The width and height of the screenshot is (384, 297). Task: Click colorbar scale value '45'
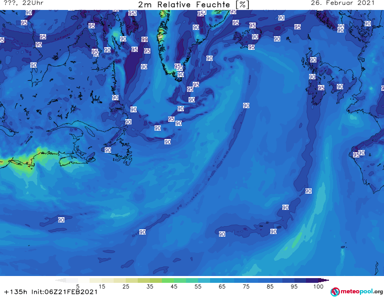click(x=174, y=287)
